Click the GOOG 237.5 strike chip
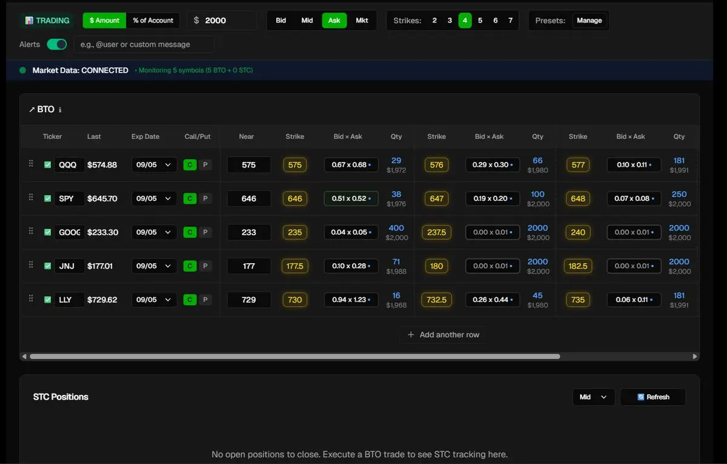This screenshot has width=727, height=464. (437, 232)
